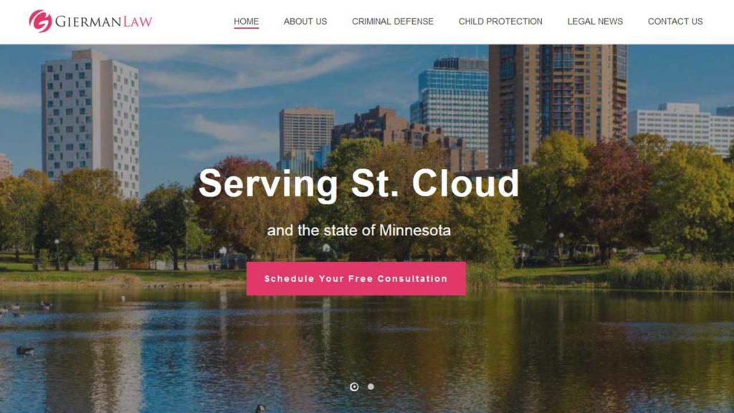Image resolution: width=734 pixels, height=413 pixels.
Task: Click the state of Minnesota subheading
Action: pyautogui.click(x=359, y=230)
